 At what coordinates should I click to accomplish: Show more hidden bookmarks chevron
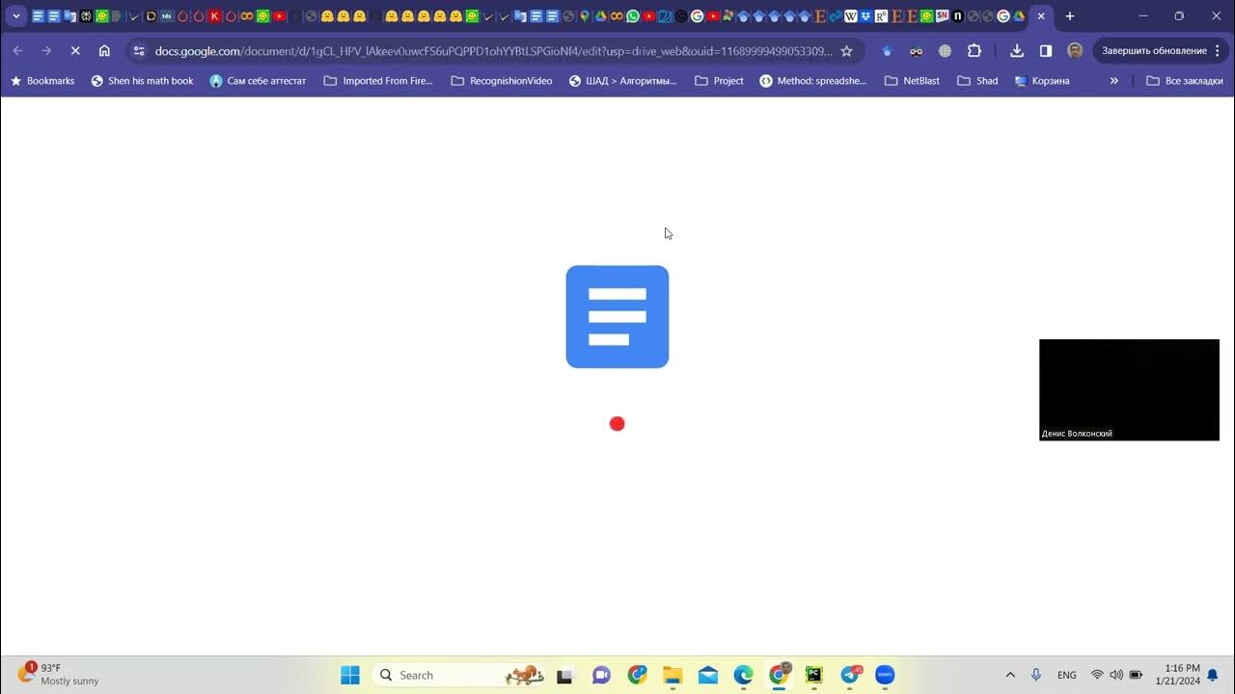(1114, 81)
